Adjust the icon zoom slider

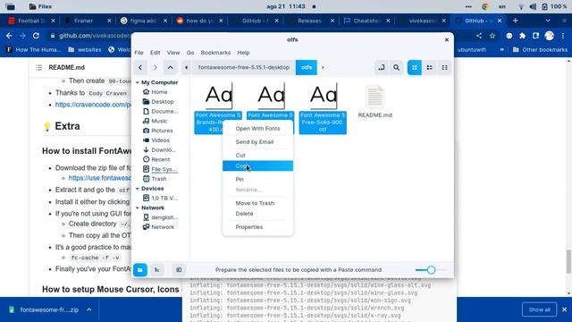[x=431, y=270]
